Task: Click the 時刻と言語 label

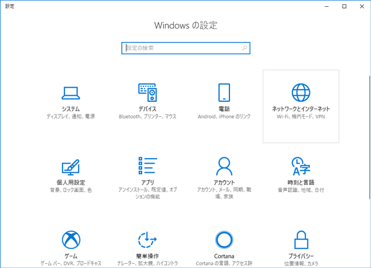Action: (x=301, y=182)
